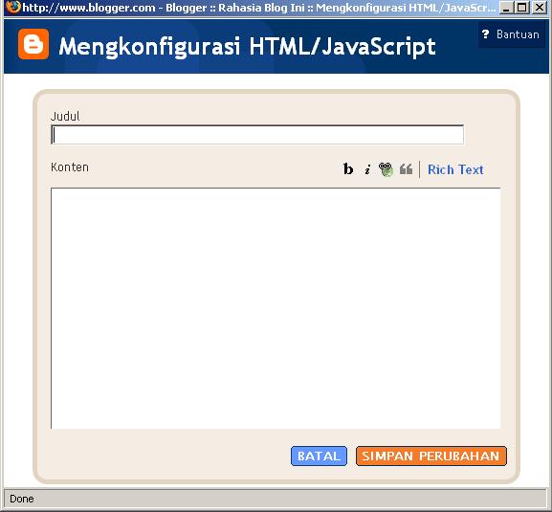Click the question mark help icon
The height and width of the screenshot is (512, 552).
coord(486,34)
